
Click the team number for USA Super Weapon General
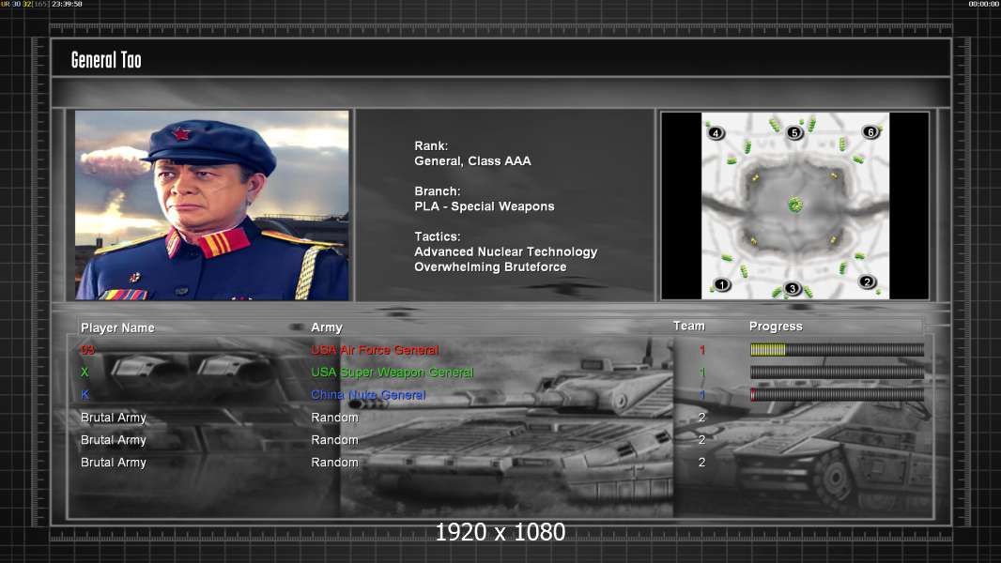[702, 372]
